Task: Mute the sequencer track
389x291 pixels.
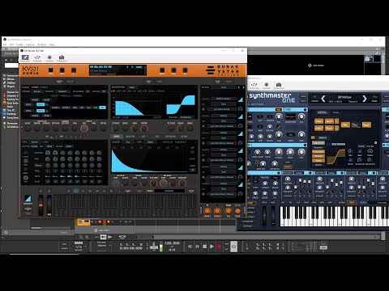Action: 92,221
